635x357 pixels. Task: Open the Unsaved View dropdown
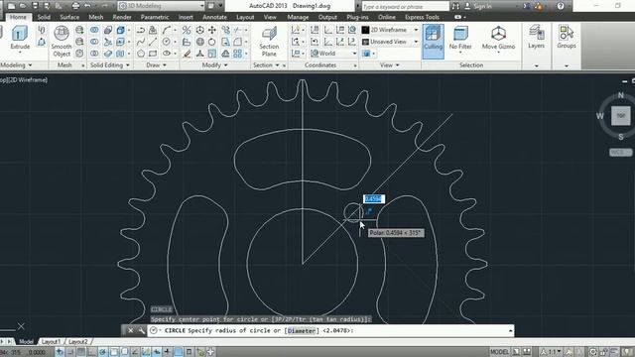point(390,42)
